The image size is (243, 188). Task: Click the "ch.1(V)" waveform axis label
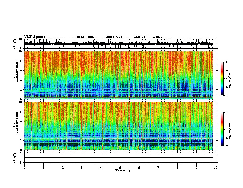pyautogui.click(x=15, y=44)
